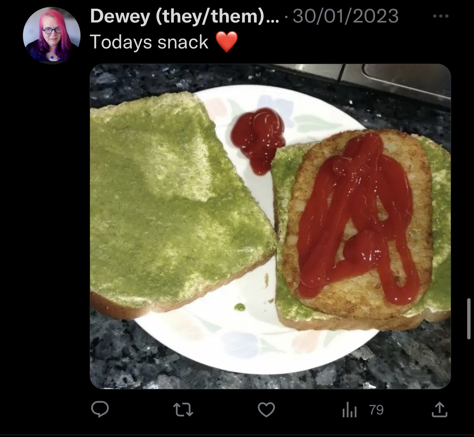Screen dimensions: 474x437
Task: View analytics via the bar chart icon
Action: [349, 410]
